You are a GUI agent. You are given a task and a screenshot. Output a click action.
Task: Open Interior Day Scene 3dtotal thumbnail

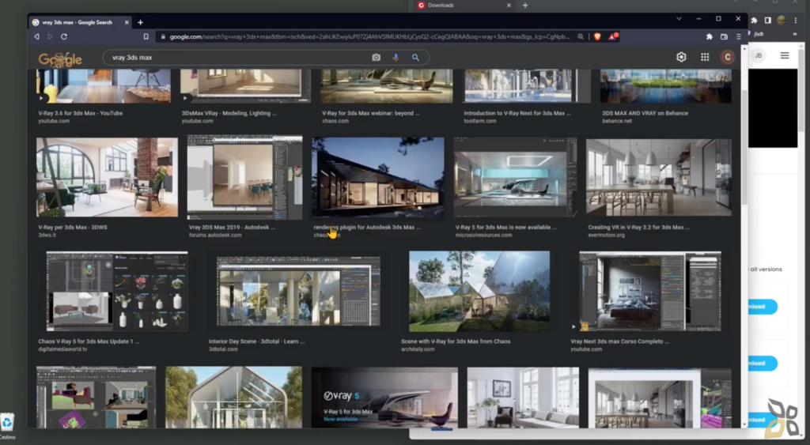click(x=298, y=291)
